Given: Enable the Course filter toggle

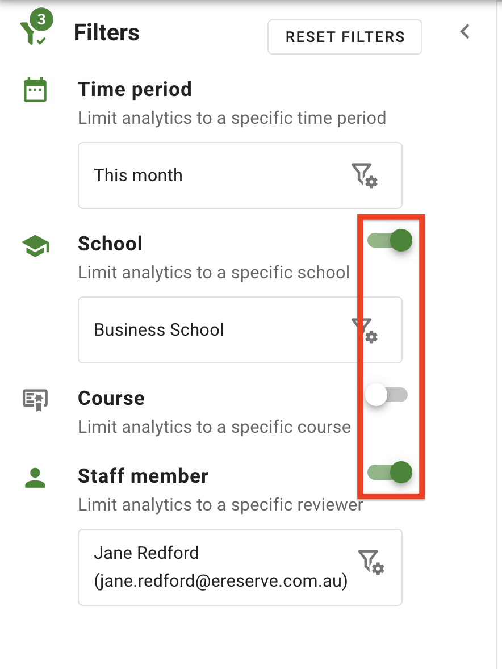Looking at the screenshot, I should click(387, 395).
